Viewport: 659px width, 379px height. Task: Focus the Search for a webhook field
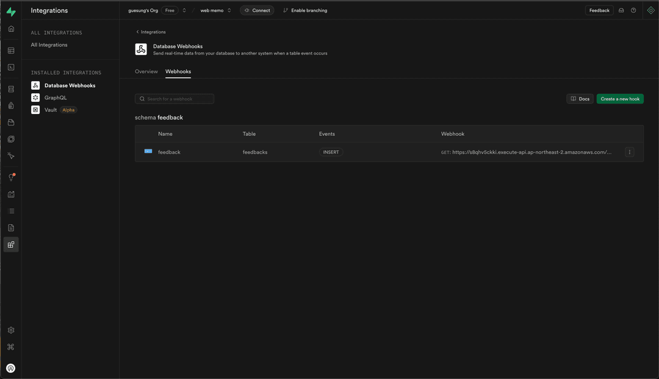[175, 99]
